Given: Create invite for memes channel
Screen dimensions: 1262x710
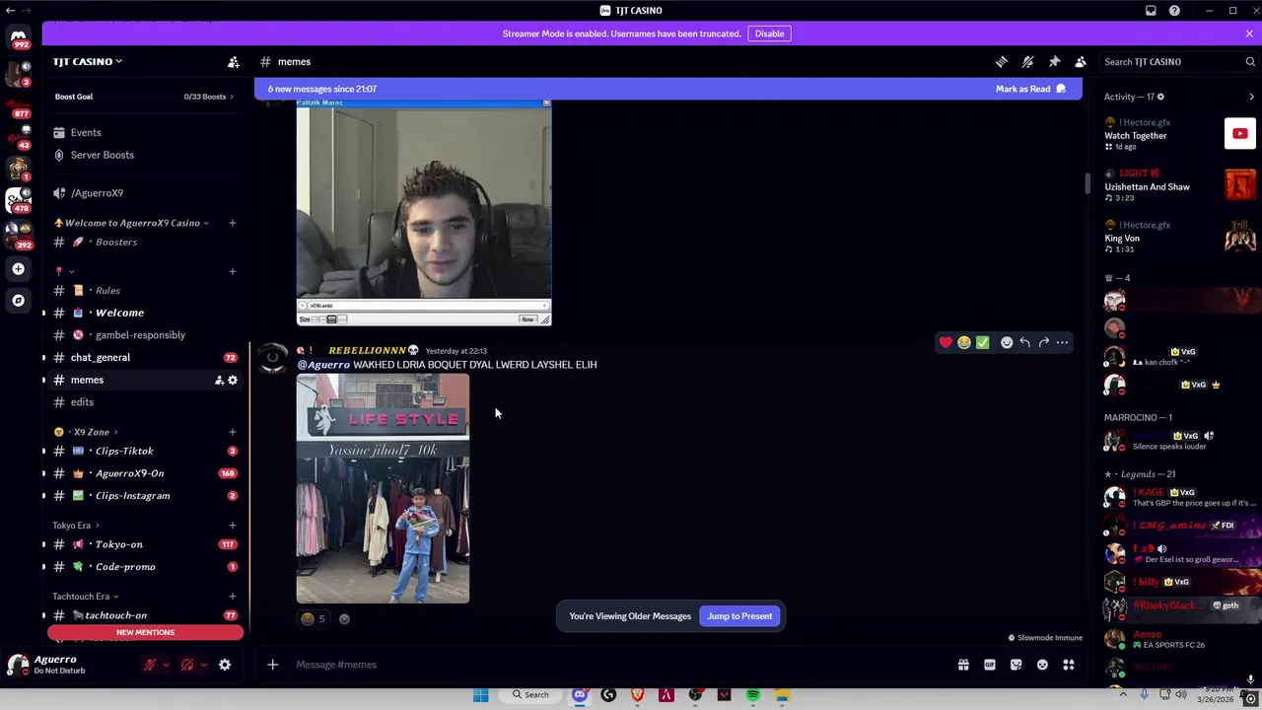Looking at the screenshot, I should click(219, 380).
